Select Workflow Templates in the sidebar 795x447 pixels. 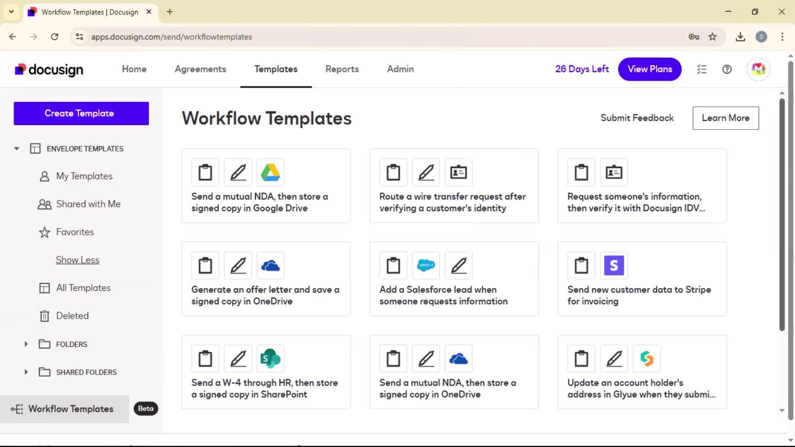pyautogui.click(x=65, y=409)
